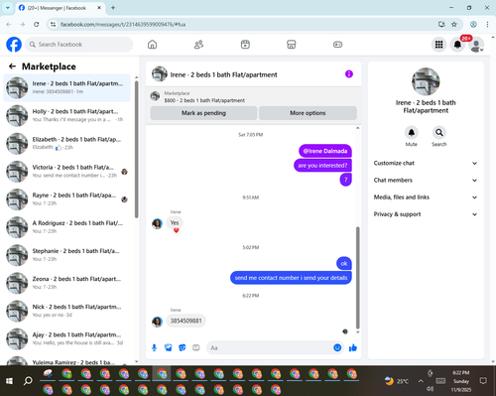Image resolution: width=496 pixels, height=396 pixels.
Task: Open Victoria conversation in the list
Action: [66, 172]
